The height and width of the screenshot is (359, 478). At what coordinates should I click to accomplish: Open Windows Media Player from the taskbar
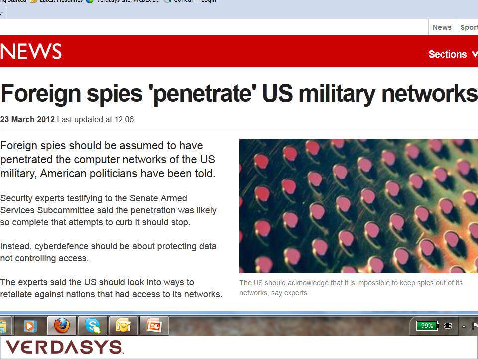30,326
